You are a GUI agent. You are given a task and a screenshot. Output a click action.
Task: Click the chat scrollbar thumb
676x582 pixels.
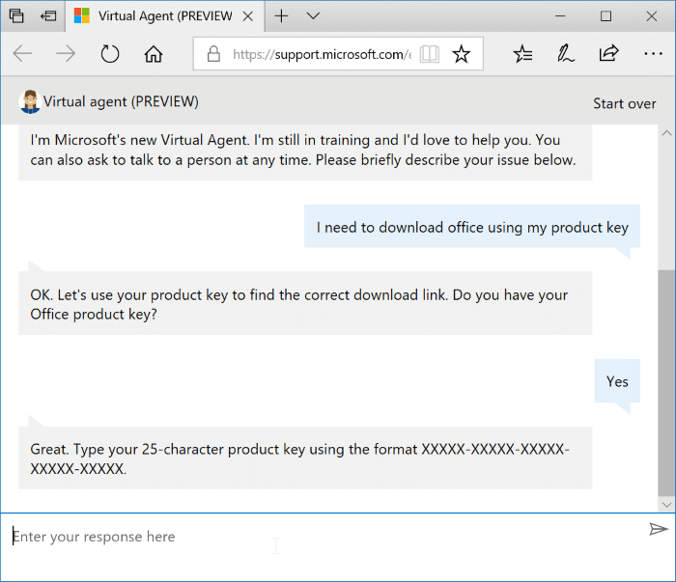[x=666, y=383]
